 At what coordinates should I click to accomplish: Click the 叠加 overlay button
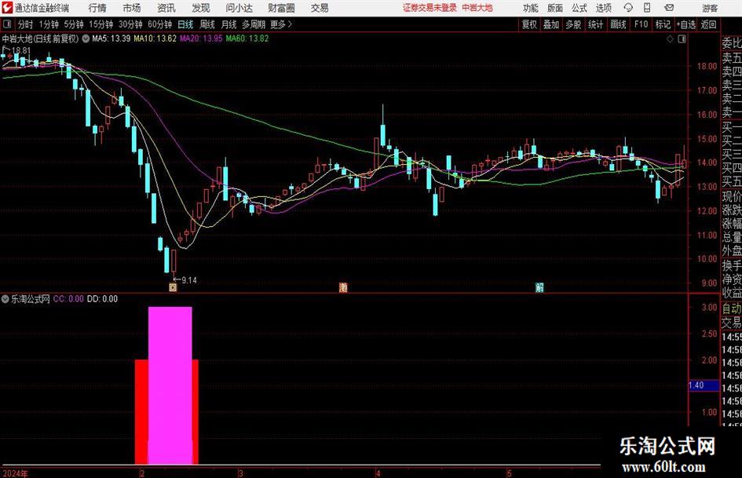click(x=551, y=24)
